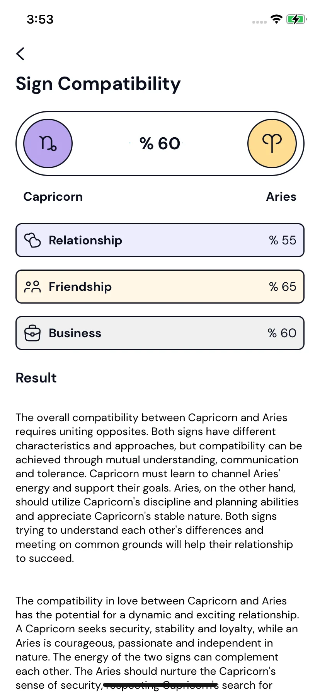Tap the battery charging indicator
This screenshot has height=693, width=320.
coord(296,19)
